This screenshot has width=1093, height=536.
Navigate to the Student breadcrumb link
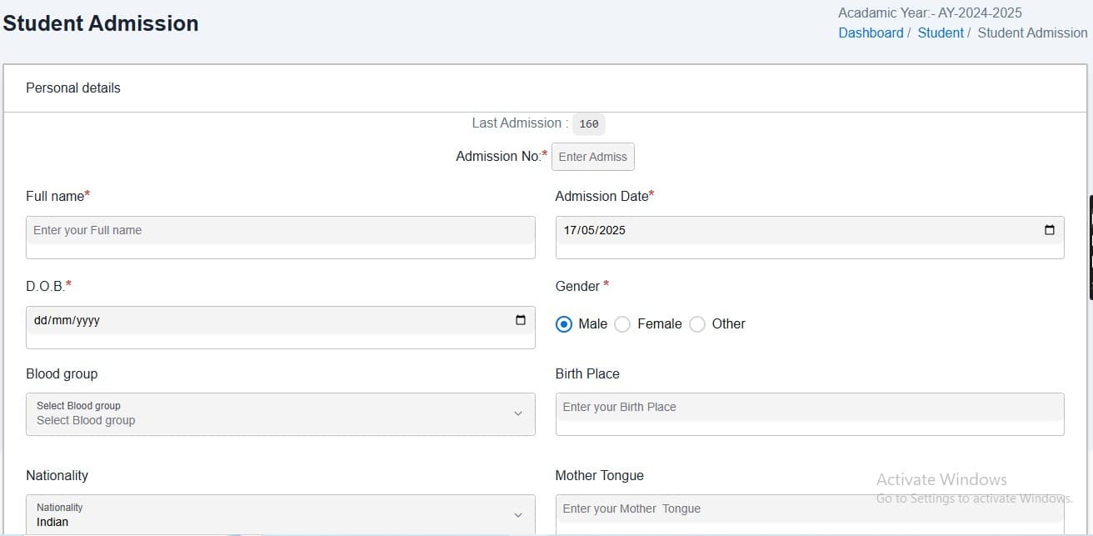click(x=940, y=33)
